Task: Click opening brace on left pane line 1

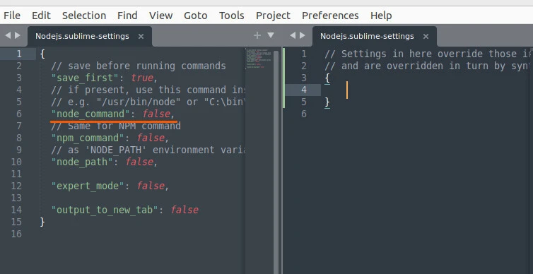Action: [x=42, y=54]
